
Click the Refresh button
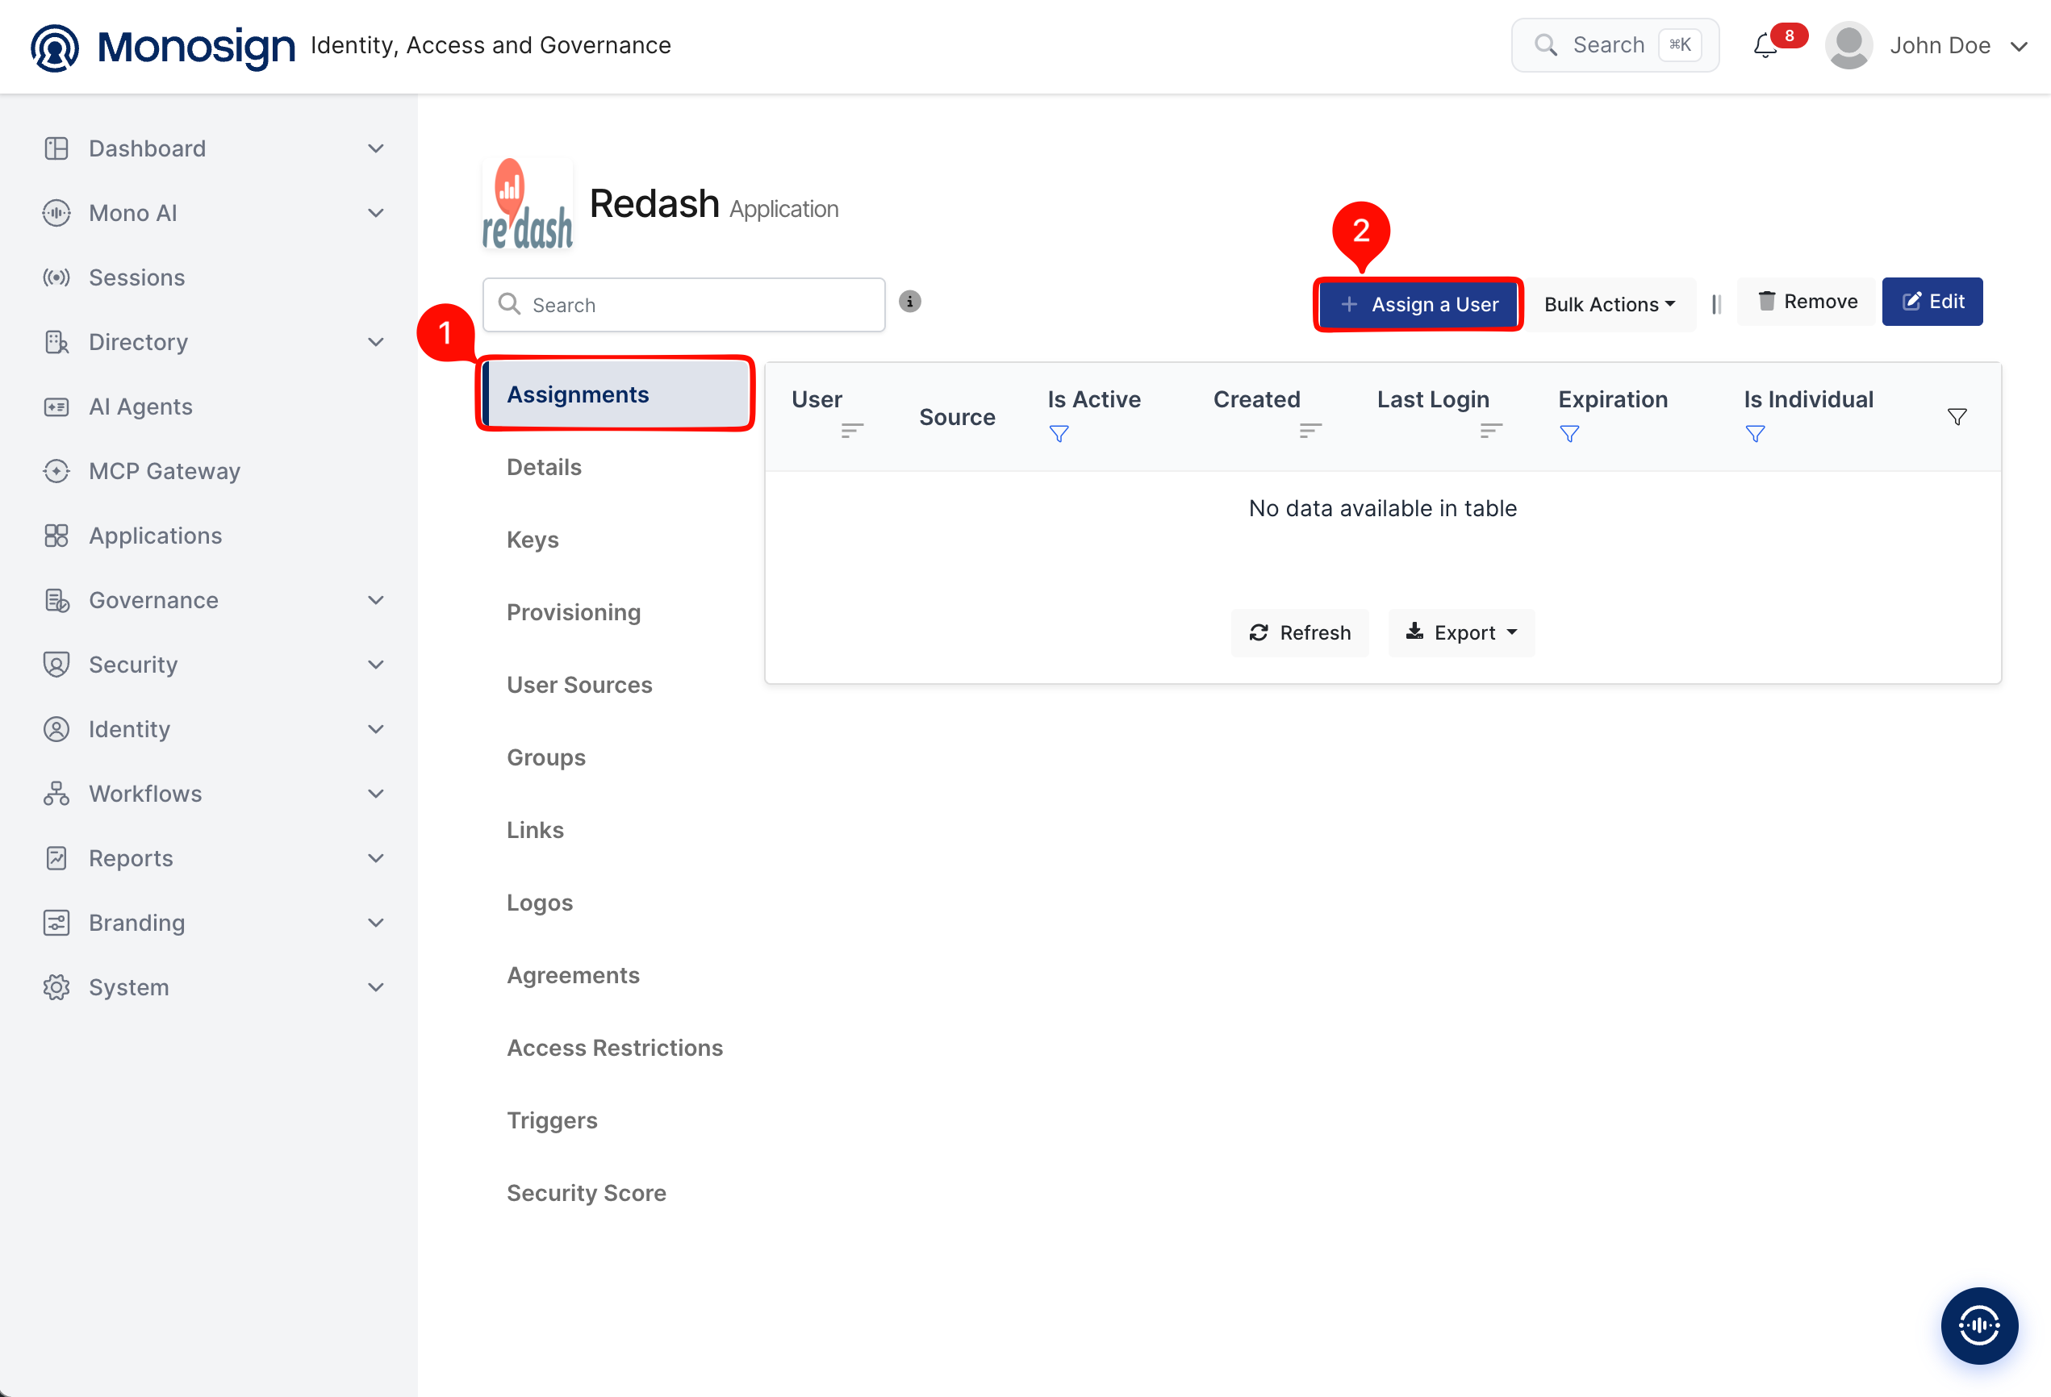1299,632
